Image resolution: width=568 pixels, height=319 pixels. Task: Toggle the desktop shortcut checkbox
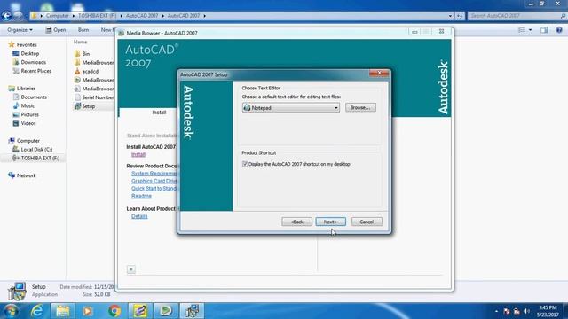[x=245, y=164]
